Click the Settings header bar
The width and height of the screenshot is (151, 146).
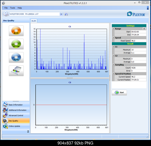pos(129,26)
